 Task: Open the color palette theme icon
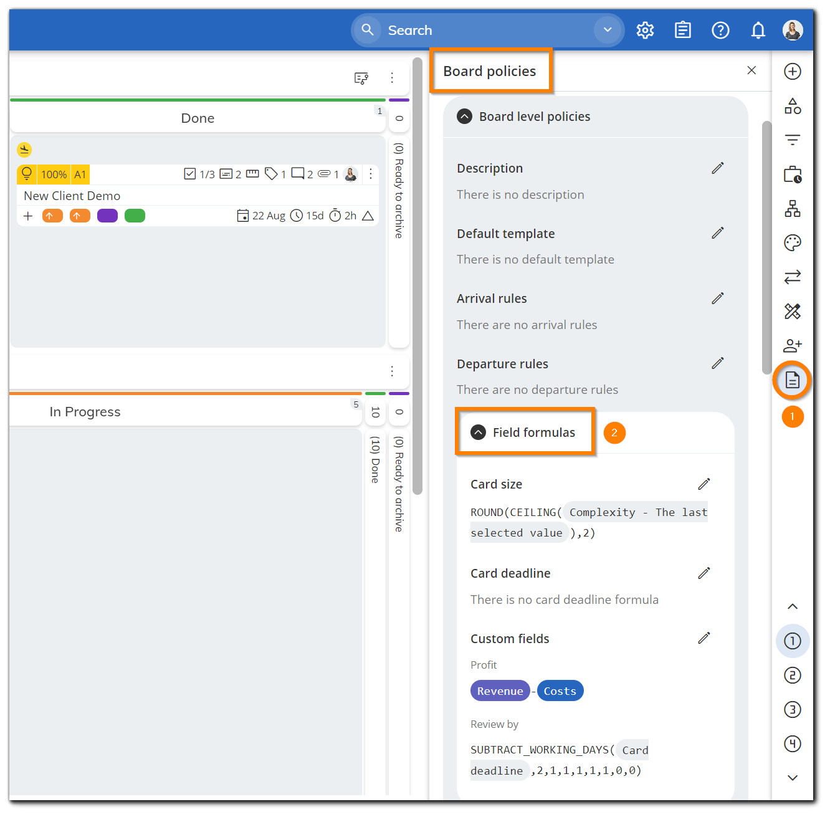[x=792, y=242]
